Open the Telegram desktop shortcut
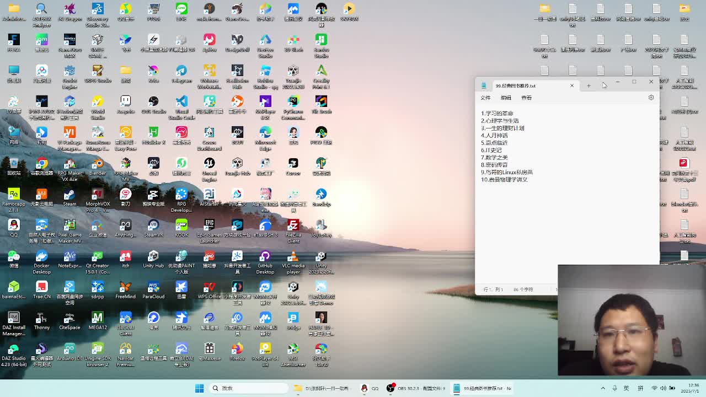 (x=181, y=71)
